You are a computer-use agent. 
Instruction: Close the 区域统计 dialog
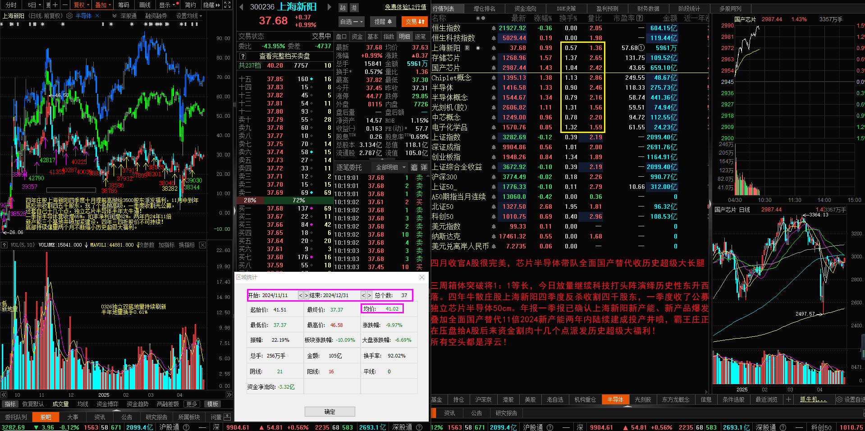pyautogui.click(x=422, y=277)
